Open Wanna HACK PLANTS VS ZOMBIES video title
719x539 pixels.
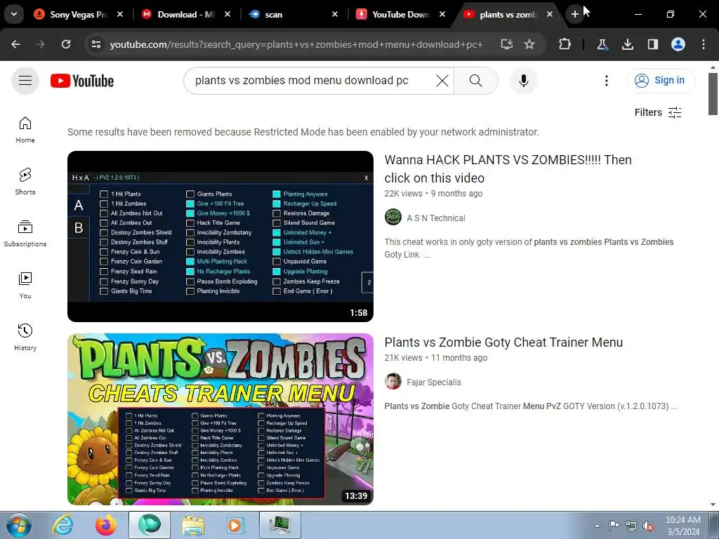(x=508, y=168)
